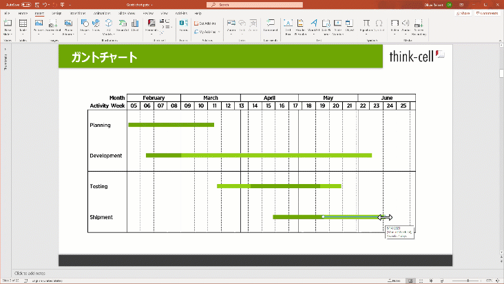The width and height of the screenshot is (504, 284).
Task: Insert Slide Number
Action: [x=338, y=27]
